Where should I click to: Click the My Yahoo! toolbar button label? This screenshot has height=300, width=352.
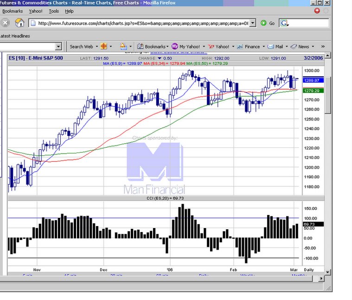point(190,47)
